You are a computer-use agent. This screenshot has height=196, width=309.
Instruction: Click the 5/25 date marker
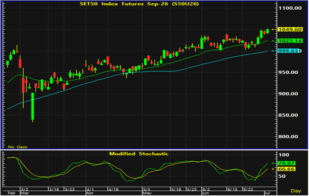pyautogui.click(x=192, y=189)
